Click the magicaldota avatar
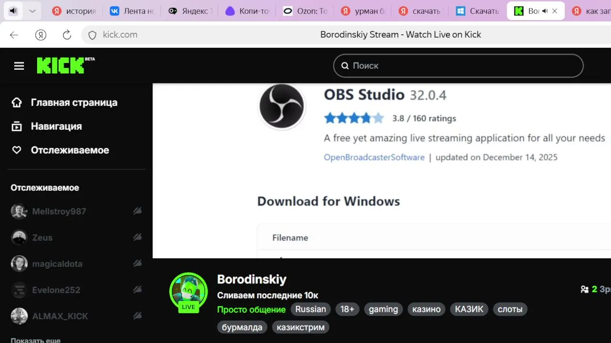Image resolution: width=611 pixels, height=343 pixels. (19, 263)
